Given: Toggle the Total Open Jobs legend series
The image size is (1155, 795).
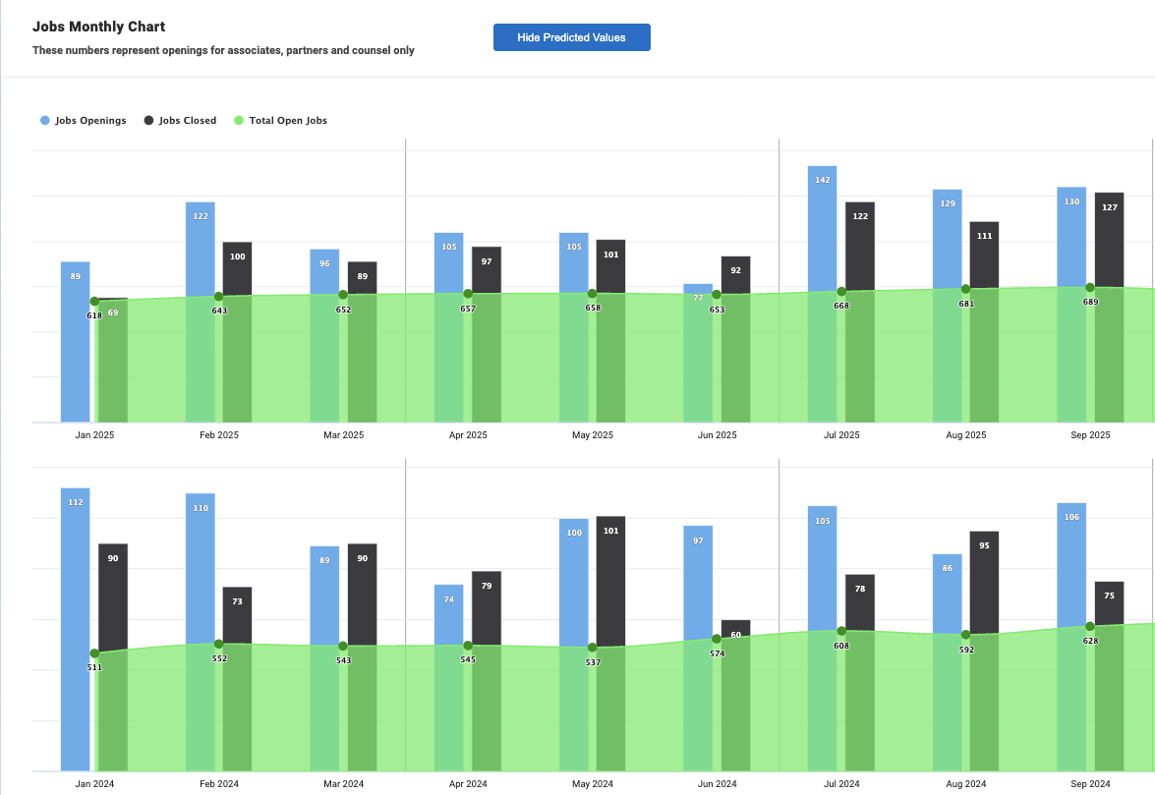Looking at the screenshot, I should [x=287, y=121].
